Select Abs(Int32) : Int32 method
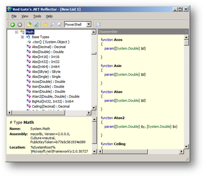 tap(46, 62)
